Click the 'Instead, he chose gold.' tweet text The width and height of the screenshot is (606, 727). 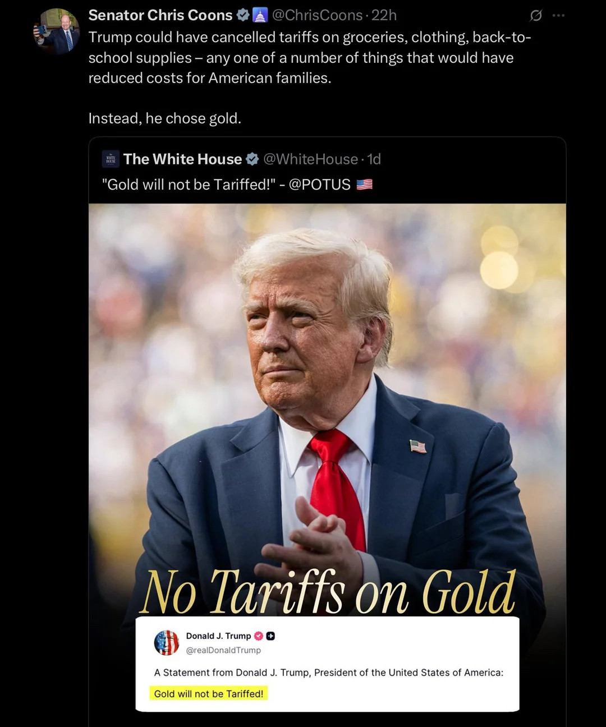[x=165, y=118]
